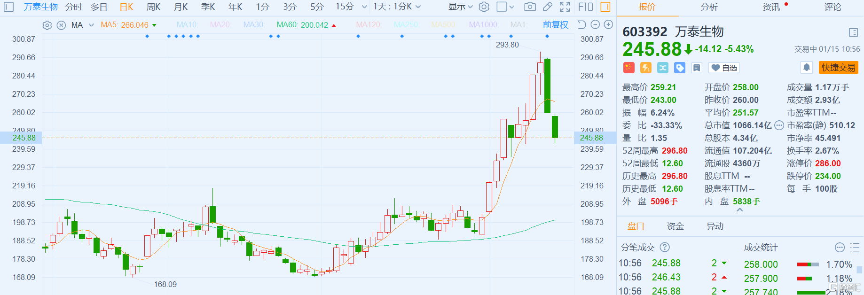Click the China flag market icon

tap(629, 68)
